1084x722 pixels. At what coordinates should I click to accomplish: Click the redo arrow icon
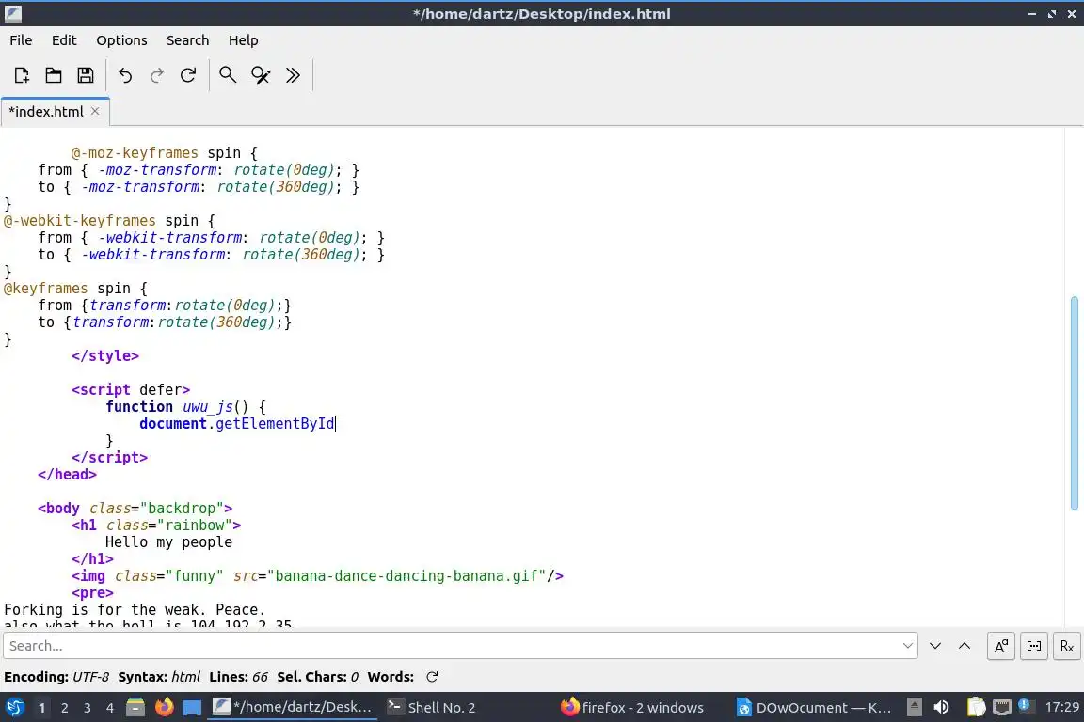tap(157, 74)
